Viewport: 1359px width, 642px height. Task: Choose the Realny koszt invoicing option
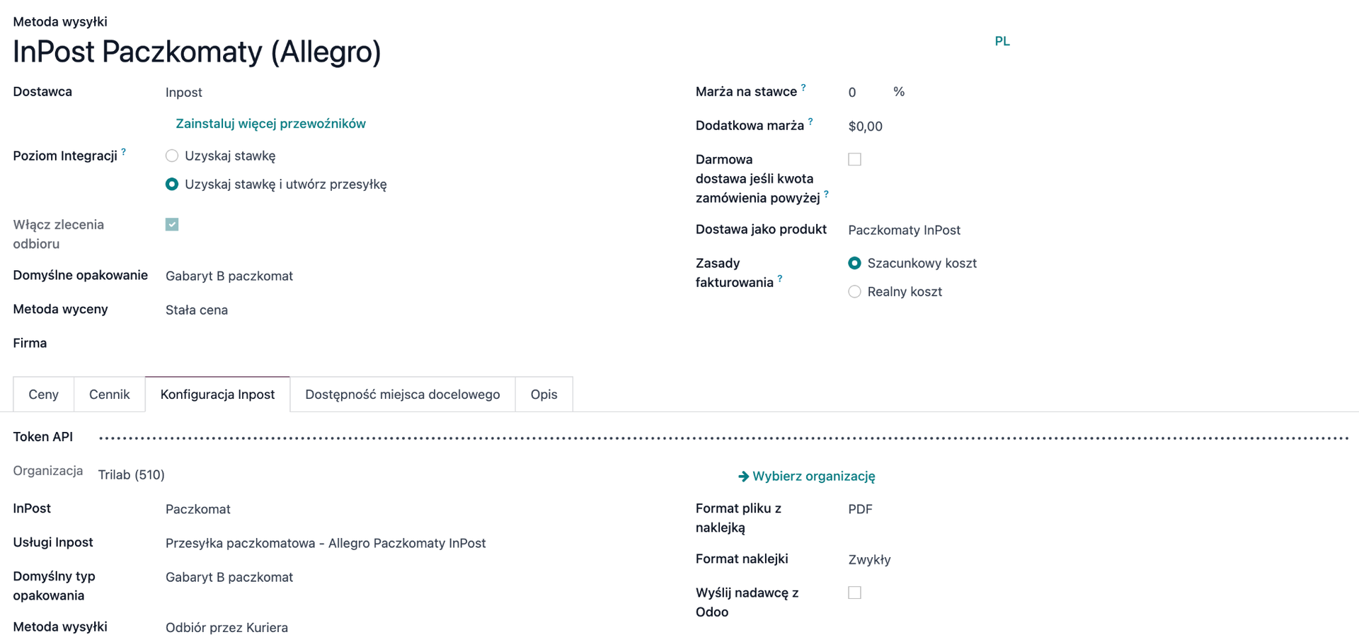[x=854, y=292]
